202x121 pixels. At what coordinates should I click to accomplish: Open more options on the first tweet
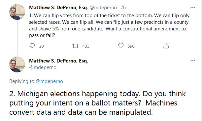[x=193, y=8]
